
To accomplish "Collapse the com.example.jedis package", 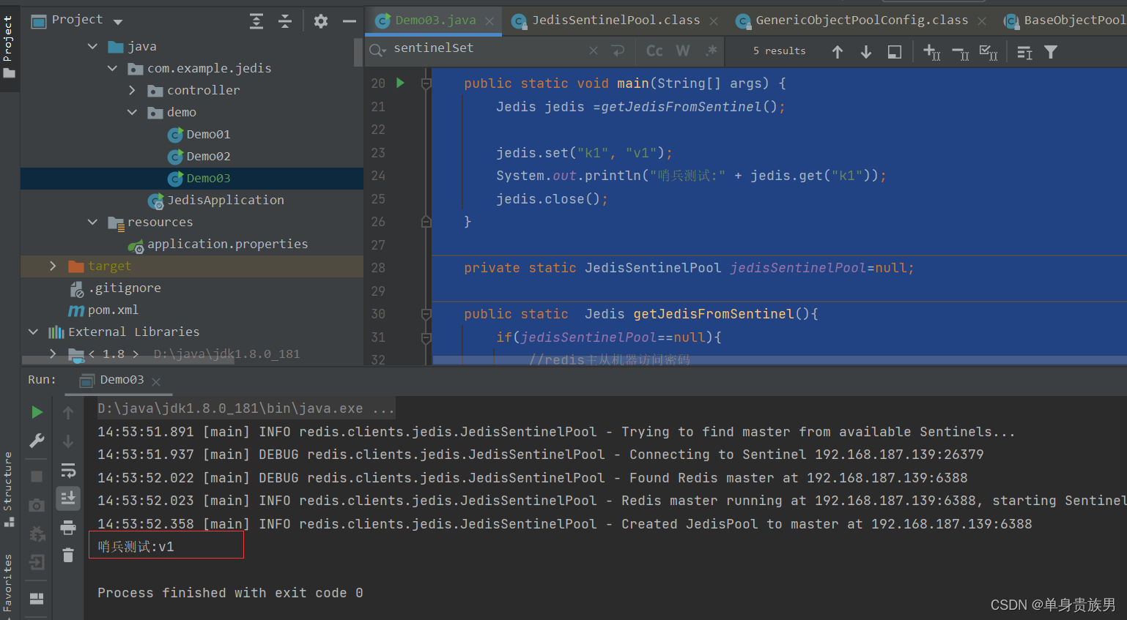I will pos(112,68).
